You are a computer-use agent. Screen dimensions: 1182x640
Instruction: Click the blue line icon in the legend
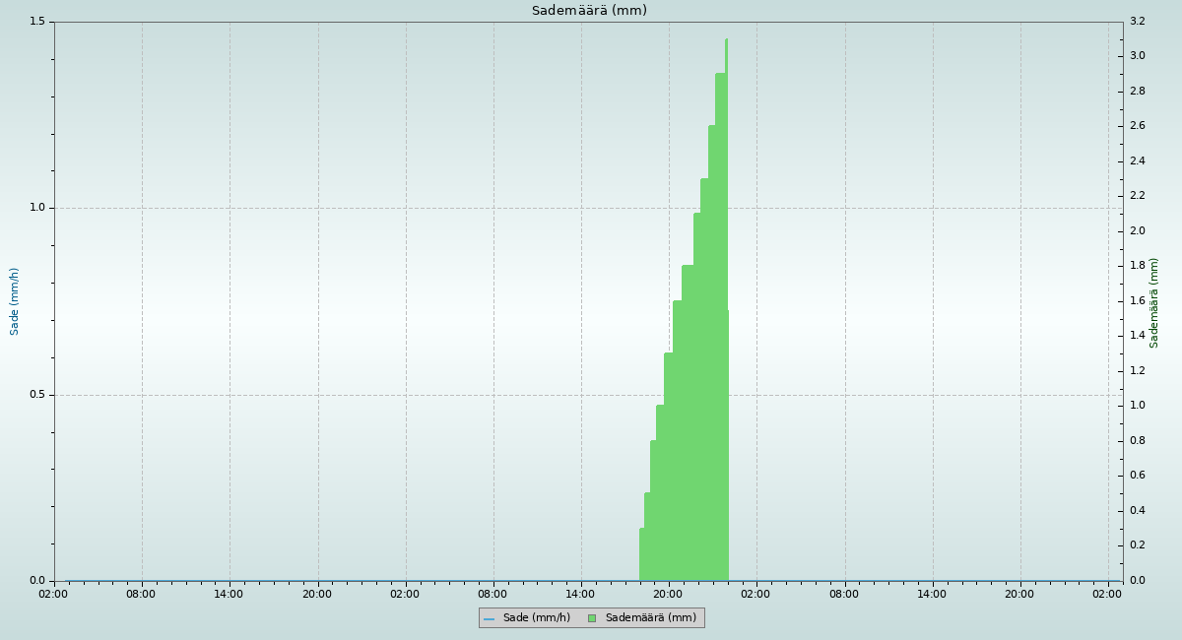click(x=489, y=618)
